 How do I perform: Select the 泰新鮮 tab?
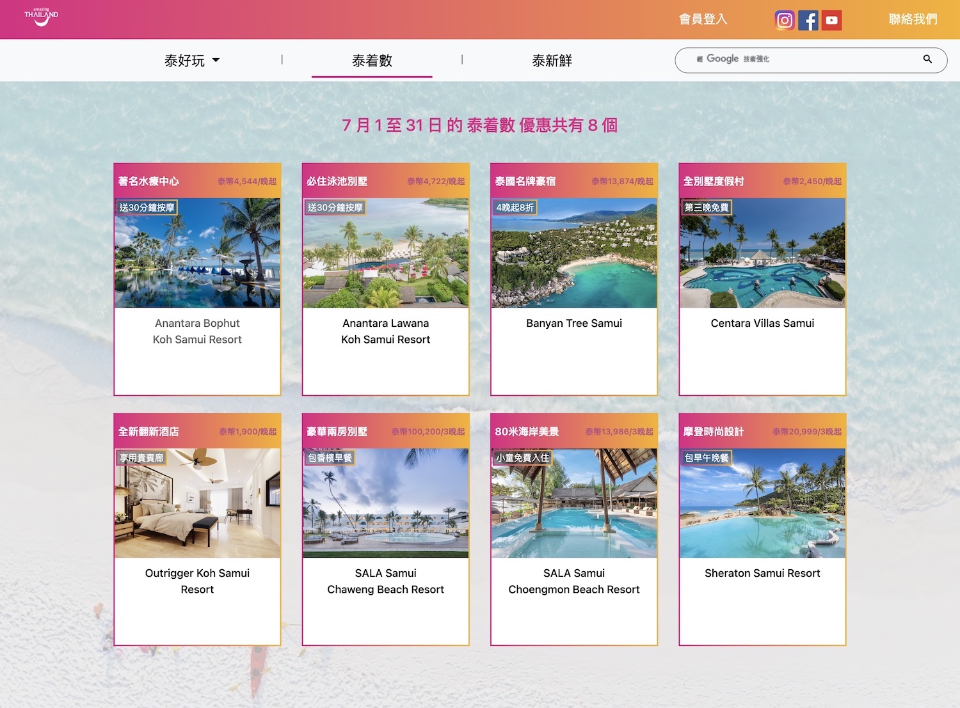point(552,61)
